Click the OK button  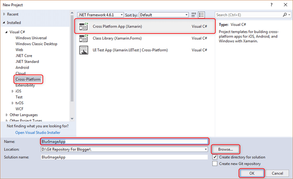[x=252, y=173]
